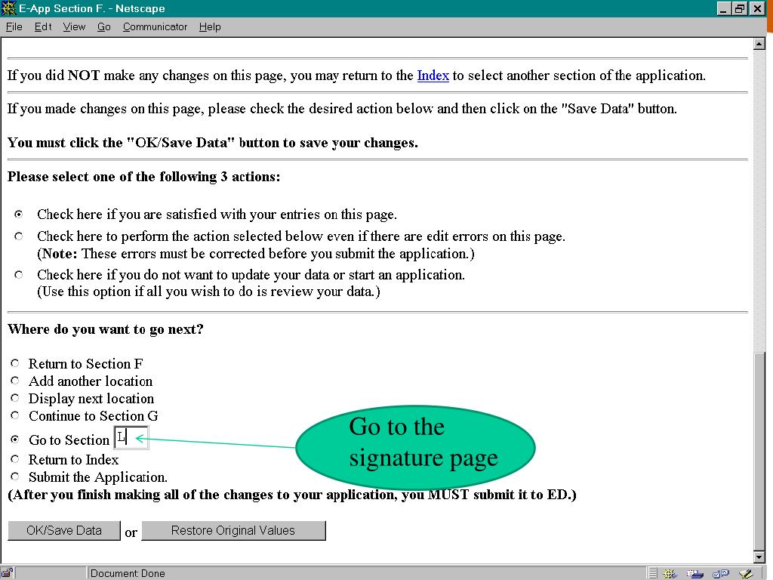Click the scrollbar up arrow

coord(759,44)
